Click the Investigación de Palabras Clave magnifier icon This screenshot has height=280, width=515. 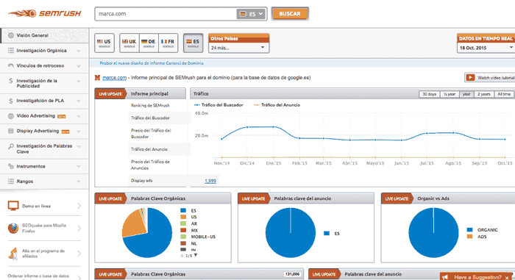(x=11, y=146)
